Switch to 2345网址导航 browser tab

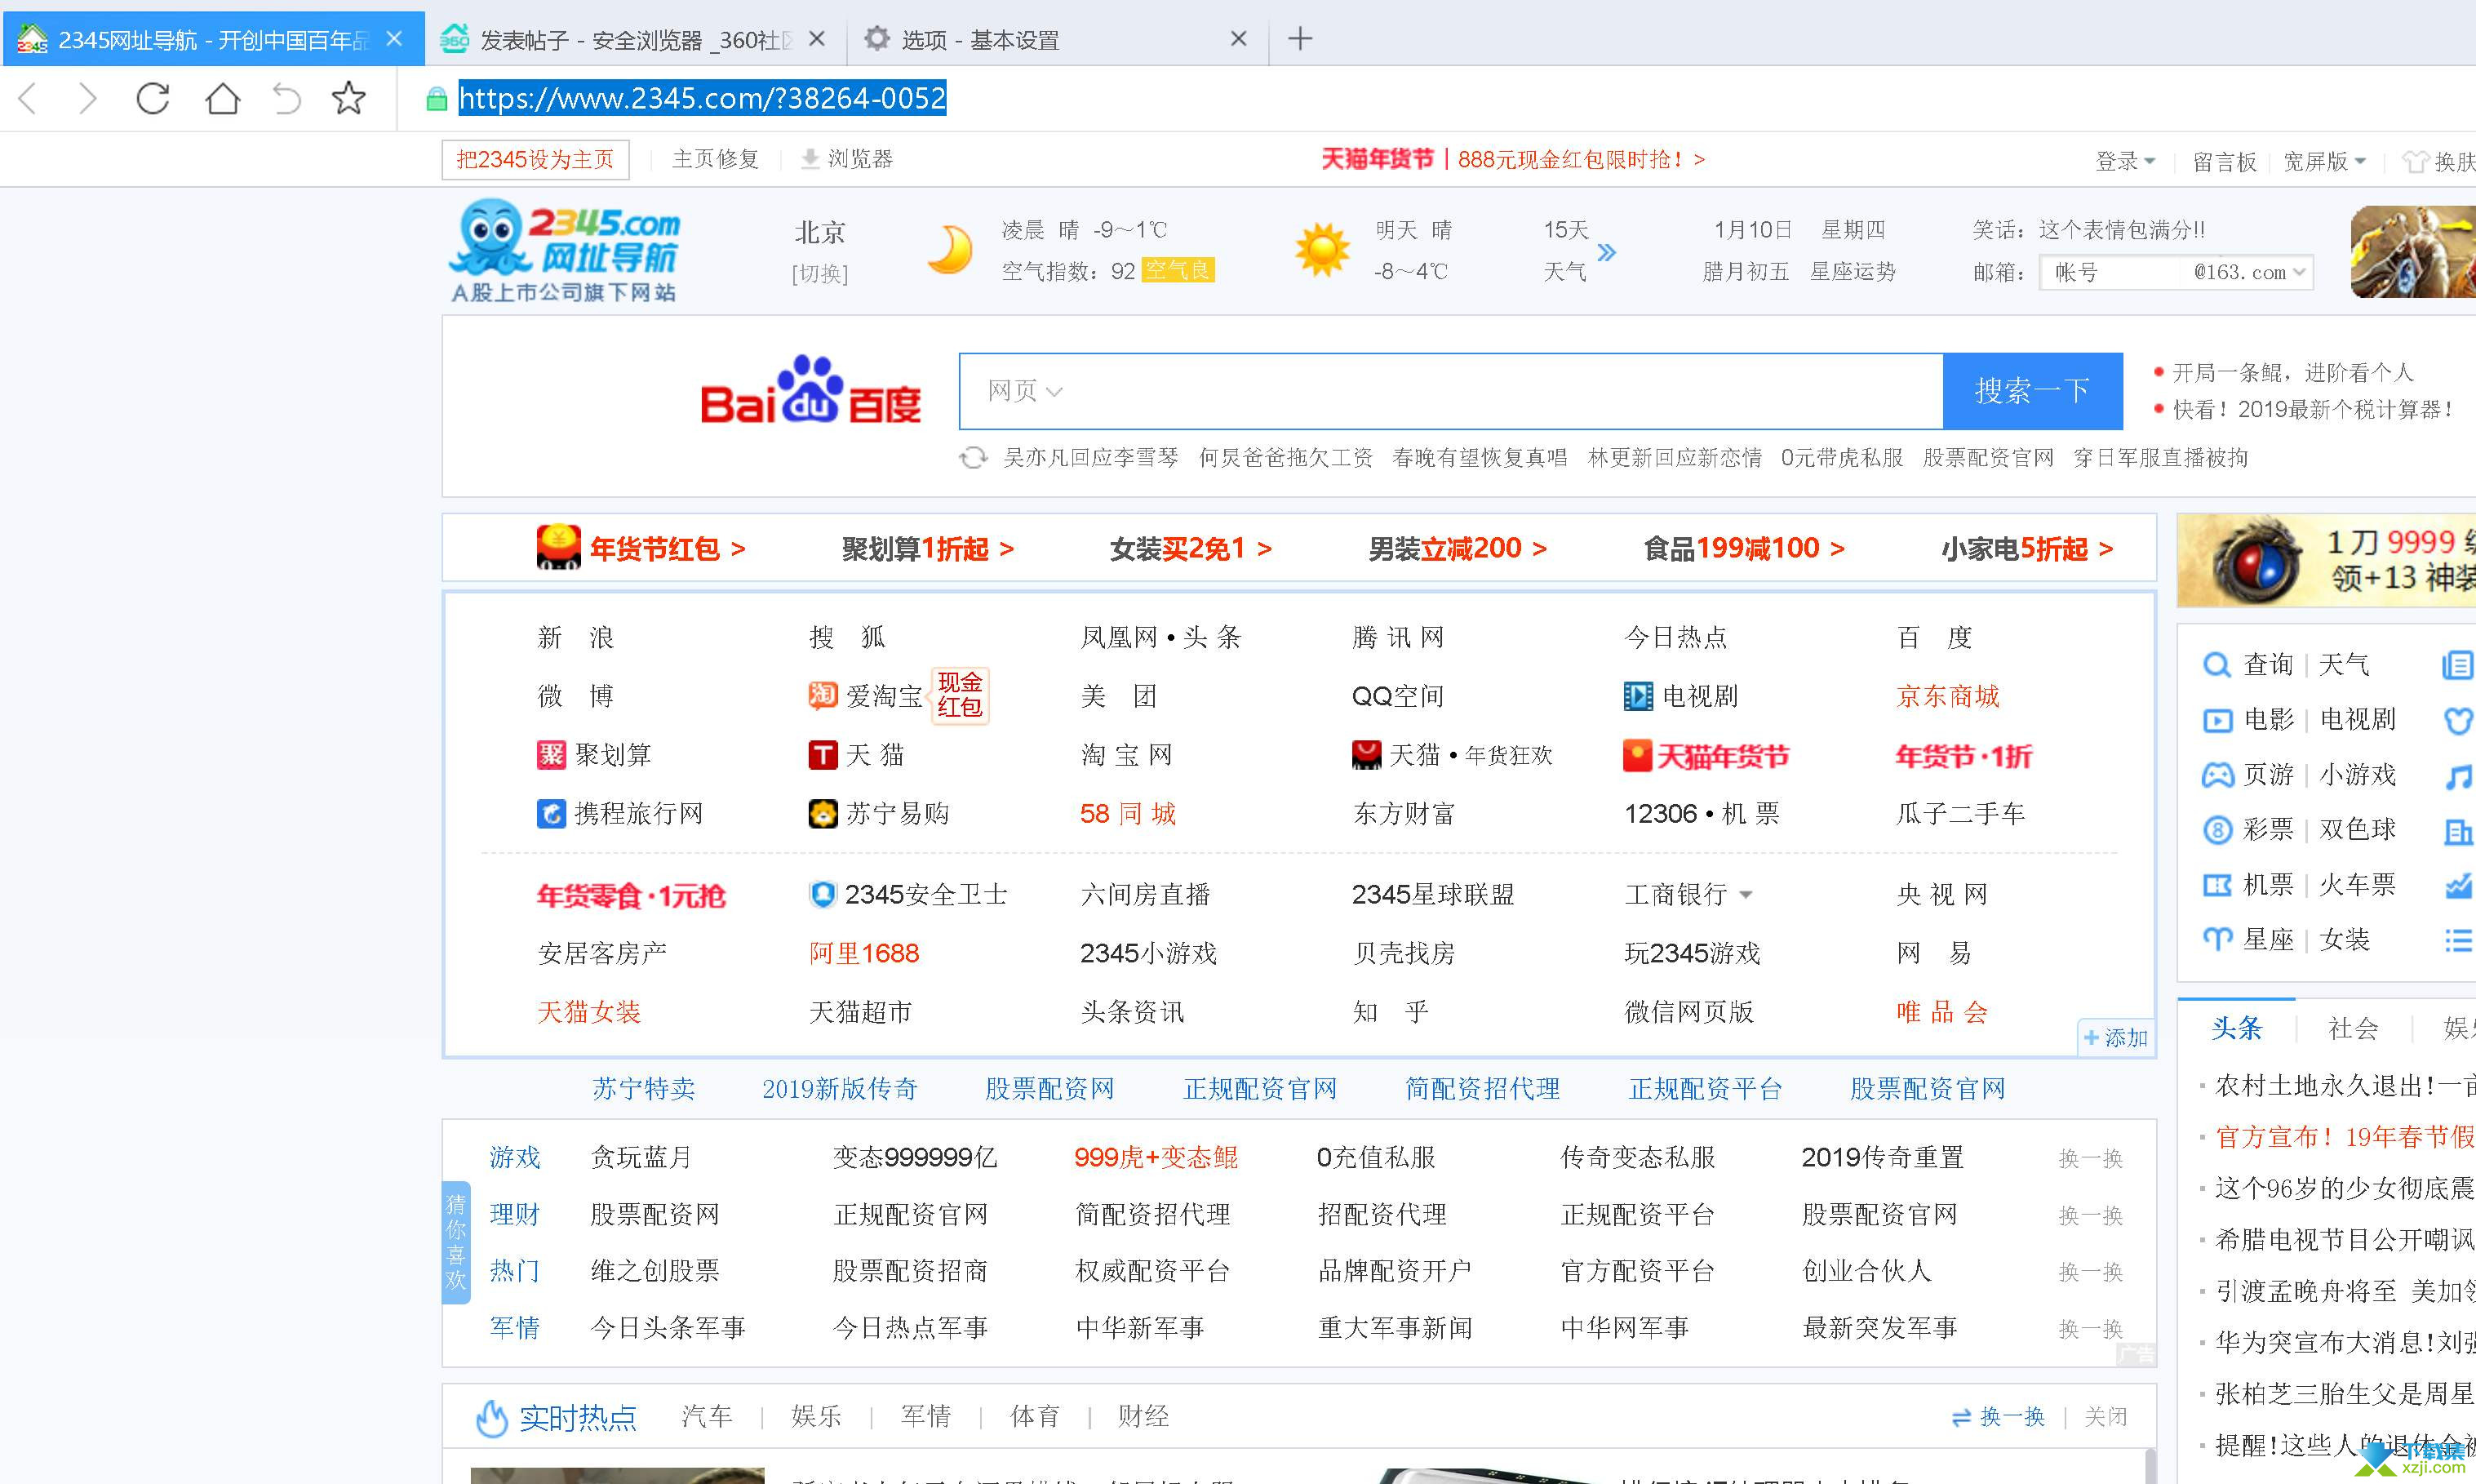(212, 39)
